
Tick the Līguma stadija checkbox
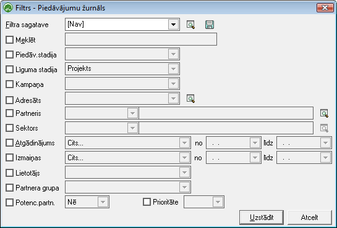point(9,70)
